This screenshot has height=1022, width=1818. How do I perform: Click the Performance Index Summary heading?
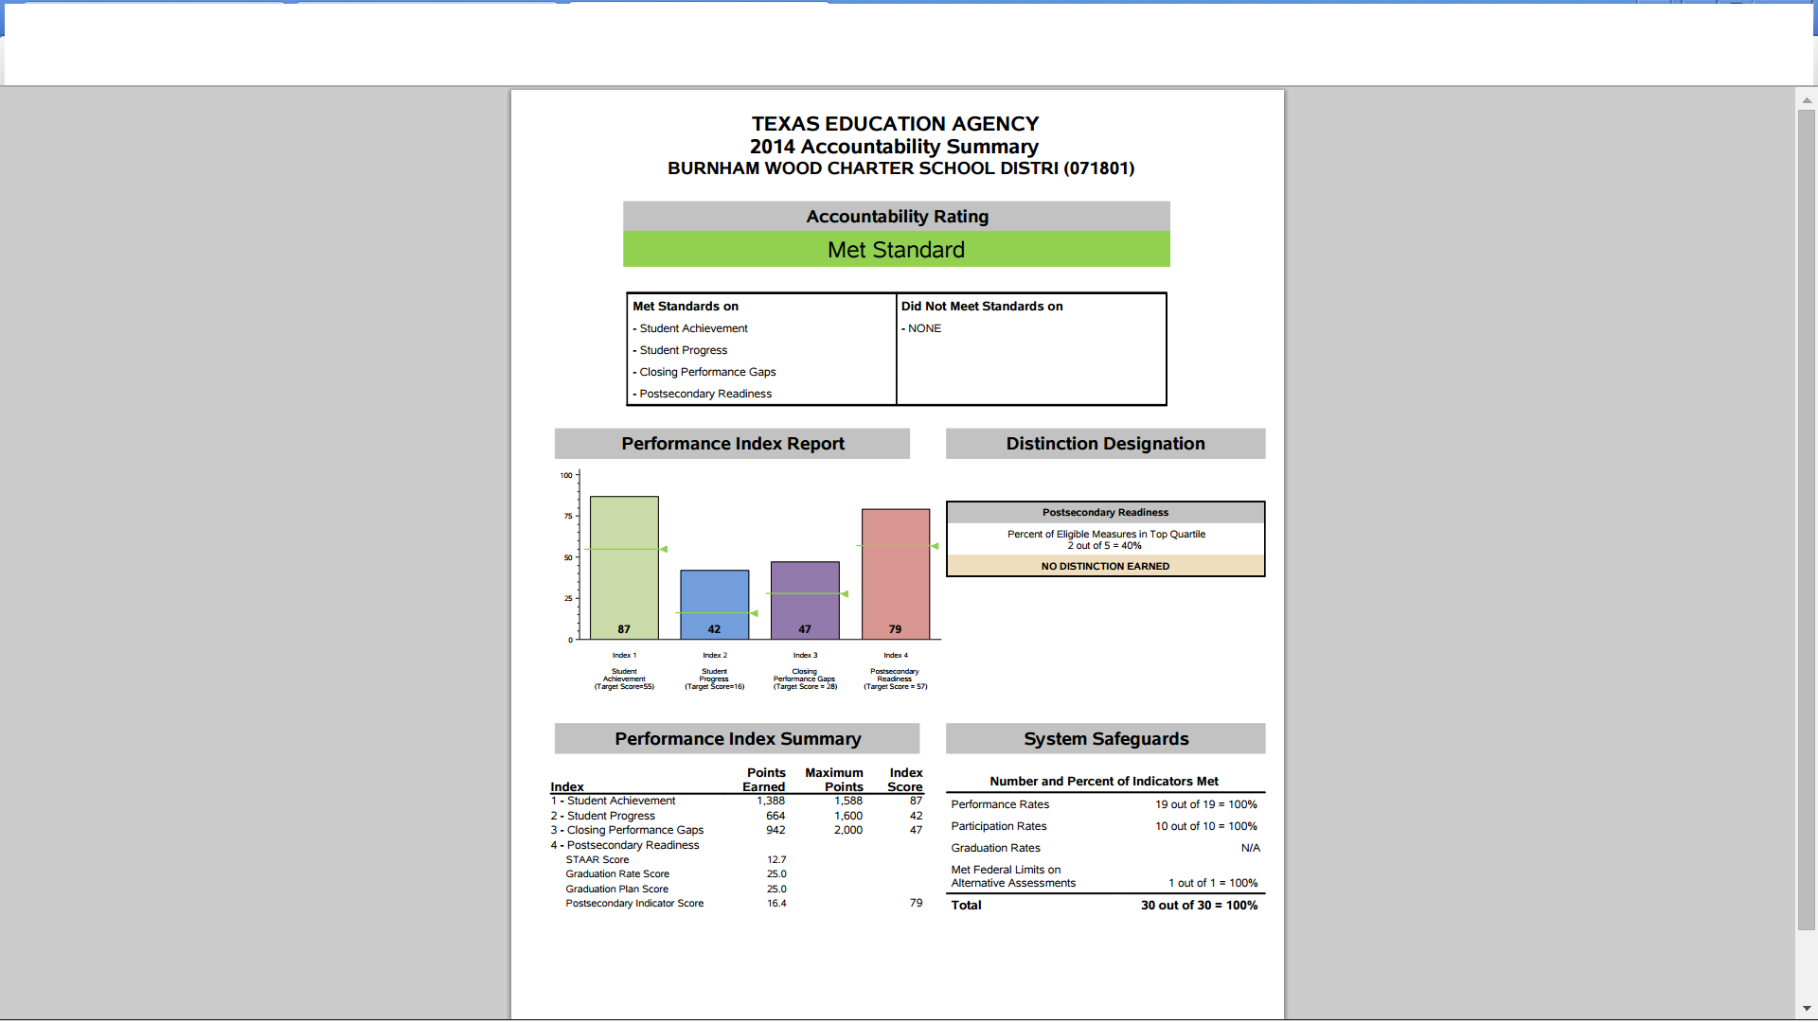pyautogui.click(x=737, y=739)
